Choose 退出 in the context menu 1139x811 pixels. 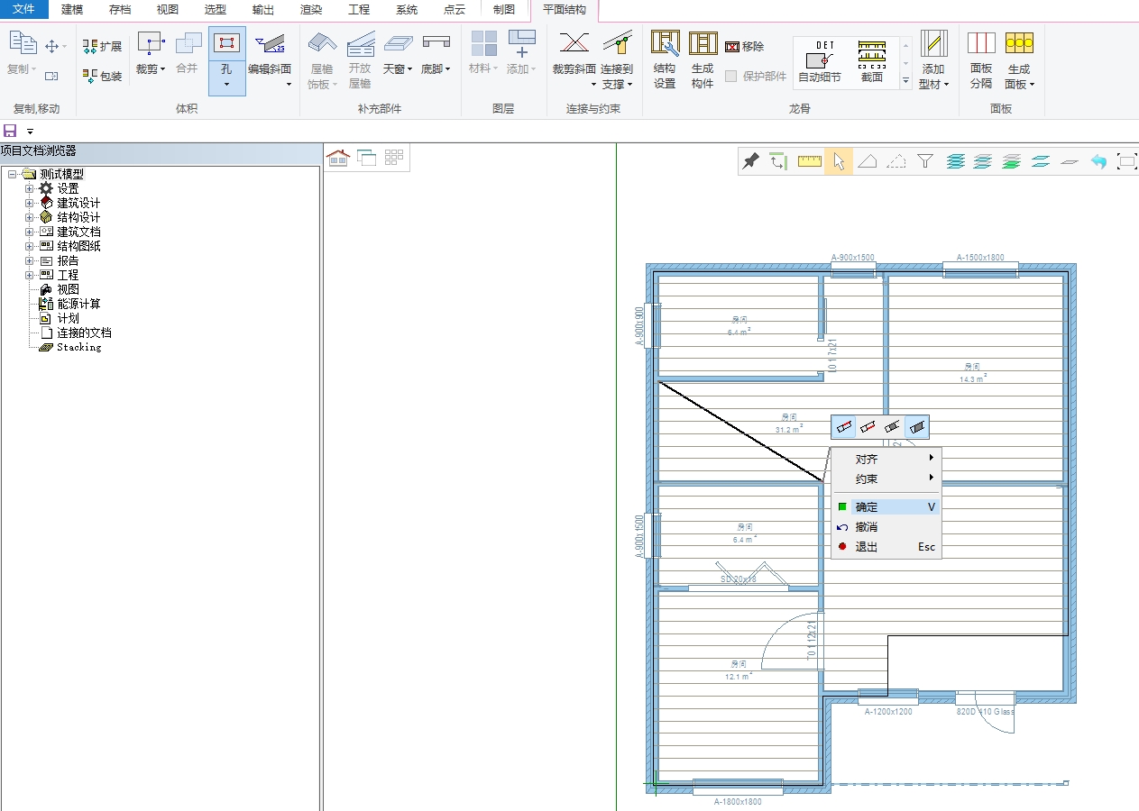click(886, 547)
